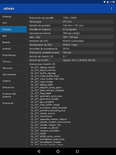Open the Acerca de section
Viewport: 116px width, 155px height.
coord(13,103)
